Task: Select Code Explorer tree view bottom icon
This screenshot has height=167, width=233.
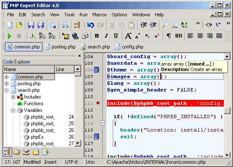Action: (x=7, y=152)
